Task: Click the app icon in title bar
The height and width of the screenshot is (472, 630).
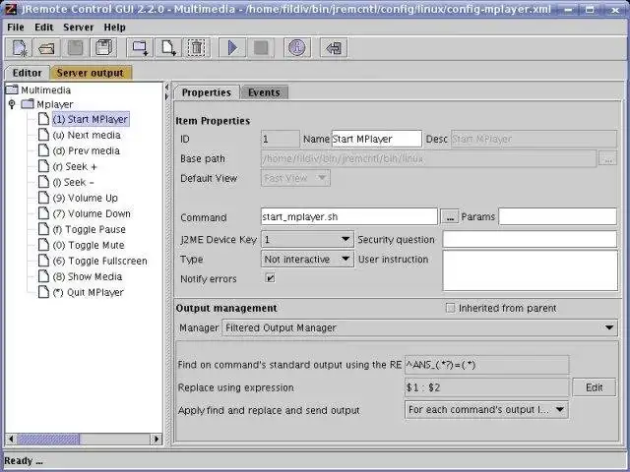Action: (10, 9)
